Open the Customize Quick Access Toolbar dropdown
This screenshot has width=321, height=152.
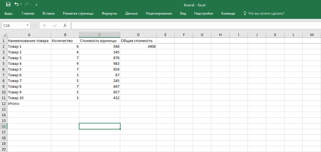pos(36,5)
